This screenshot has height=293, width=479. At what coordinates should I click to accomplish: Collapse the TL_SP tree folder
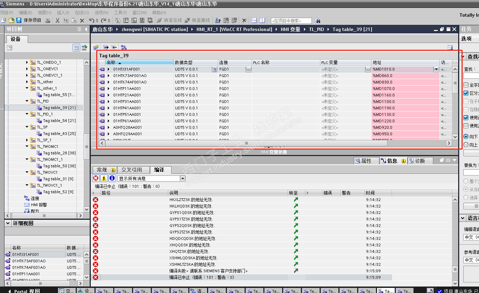pos(27,127)
